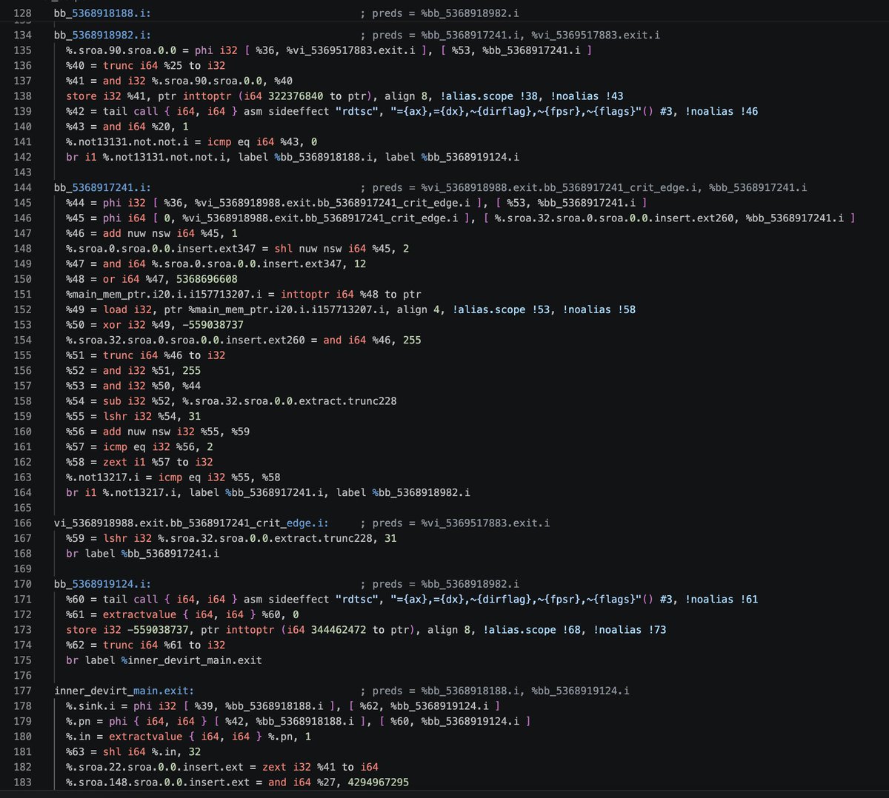889x798 pixels.
Task: Click the '%61 = extractvalue' line
Action: coord(182,614)
